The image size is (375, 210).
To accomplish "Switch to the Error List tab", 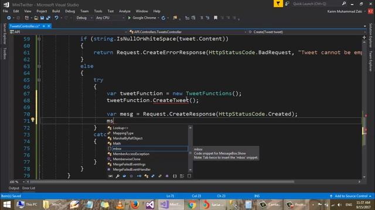I will [x=29, y=188].
